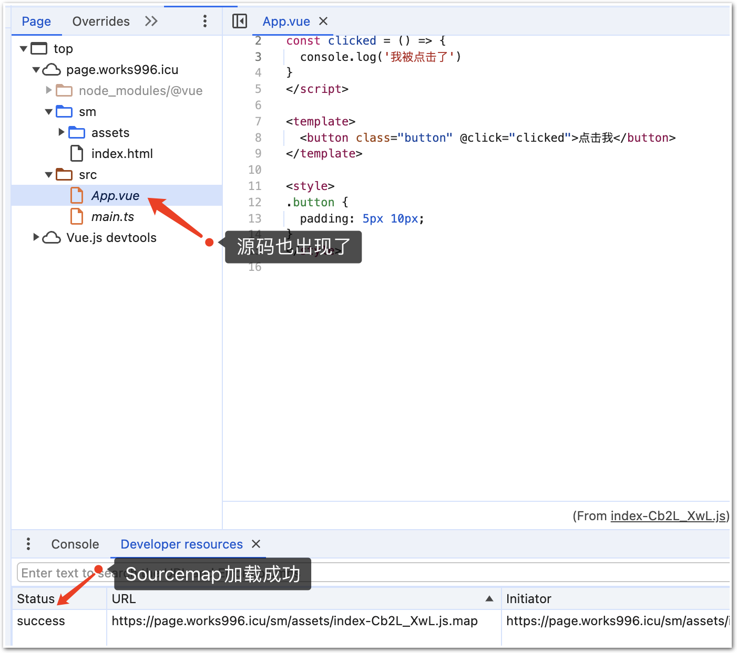Open the navigator three-dot menu
This screenshot has width=737, height=653.
coord(205,22)
